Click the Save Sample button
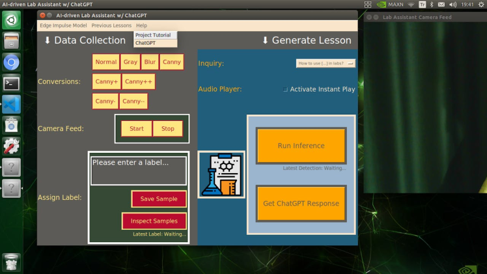The height and width of the screenshot is (274, 487). (159, 199)
